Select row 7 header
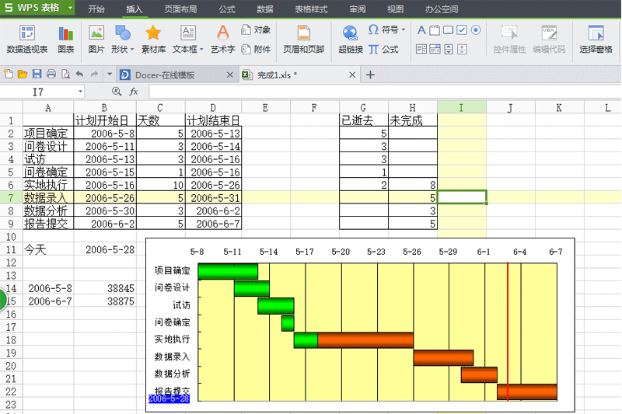Screen dimensions: 622x414 coord(11,198)
